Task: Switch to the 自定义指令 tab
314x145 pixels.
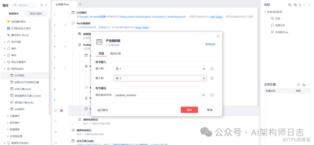Action: pos(36,14)
